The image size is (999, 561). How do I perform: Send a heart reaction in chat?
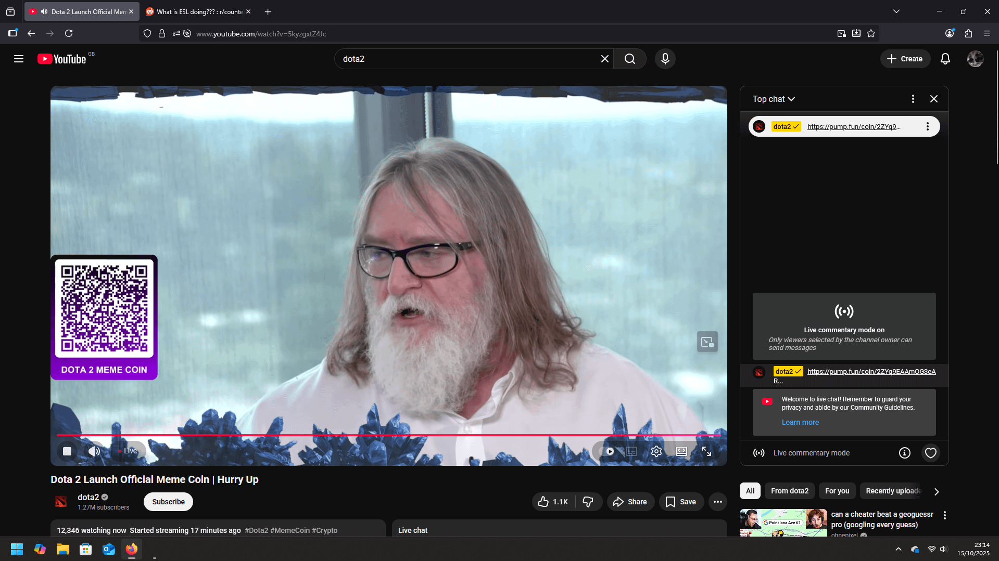(x=931, y=453)
